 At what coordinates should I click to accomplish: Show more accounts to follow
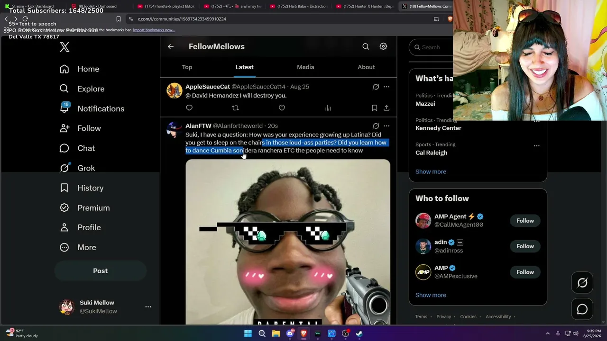[431, 295]
